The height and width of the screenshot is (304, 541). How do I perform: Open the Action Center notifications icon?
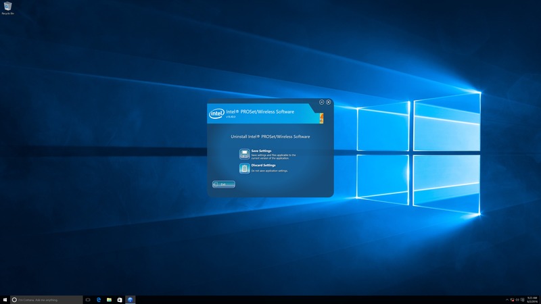click(523, 299)
